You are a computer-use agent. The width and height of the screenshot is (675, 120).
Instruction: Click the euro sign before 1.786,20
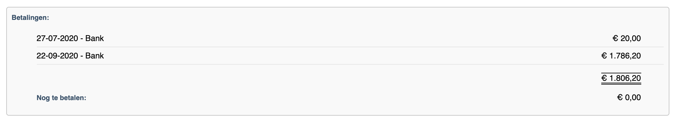coord(604,56)
